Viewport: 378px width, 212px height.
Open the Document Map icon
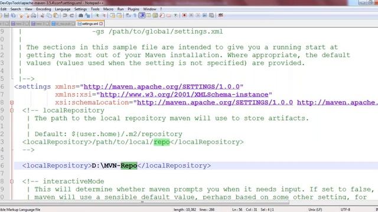(155, 15)
